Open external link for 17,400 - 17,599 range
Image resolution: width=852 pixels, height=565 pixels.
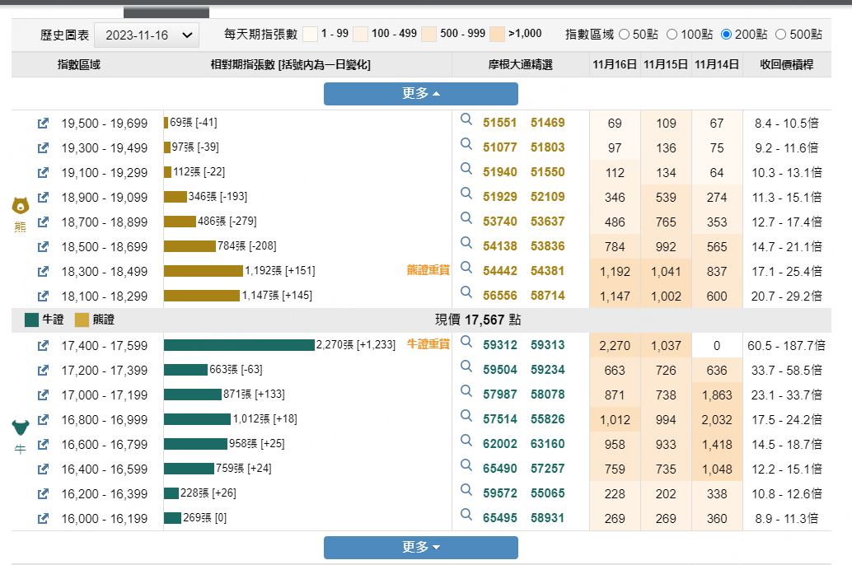[43, 346]
